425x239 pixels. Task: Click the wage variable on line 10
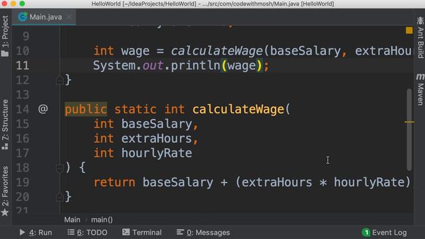[x=135, y=52]
